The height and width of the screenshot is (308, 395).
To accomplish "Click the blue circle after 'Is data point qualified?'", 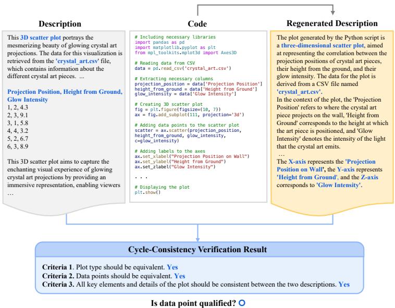I will point(241,302).
